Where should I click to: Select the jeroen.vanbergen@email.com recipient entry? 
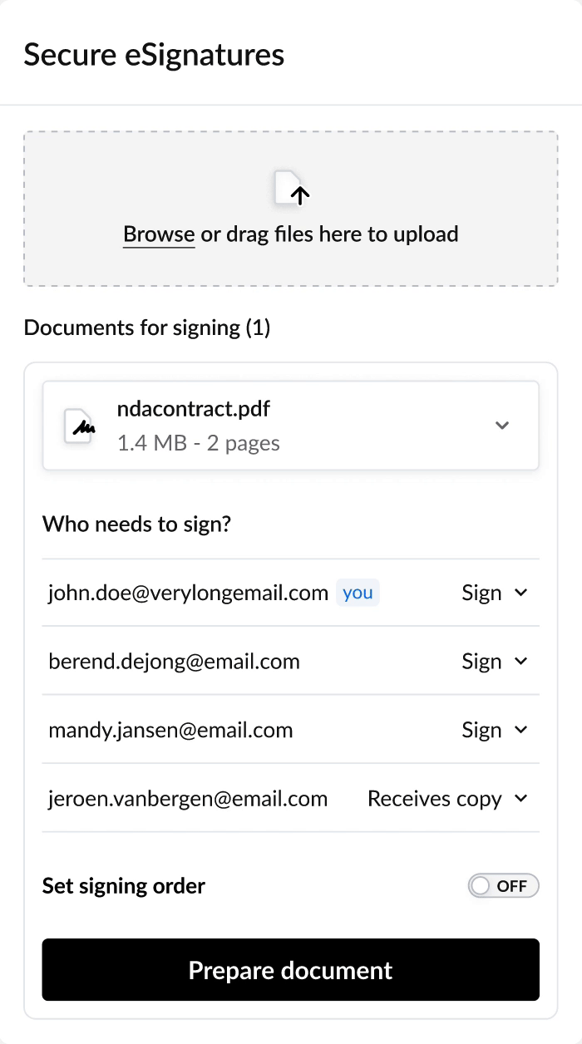click(x=188, y=799)
